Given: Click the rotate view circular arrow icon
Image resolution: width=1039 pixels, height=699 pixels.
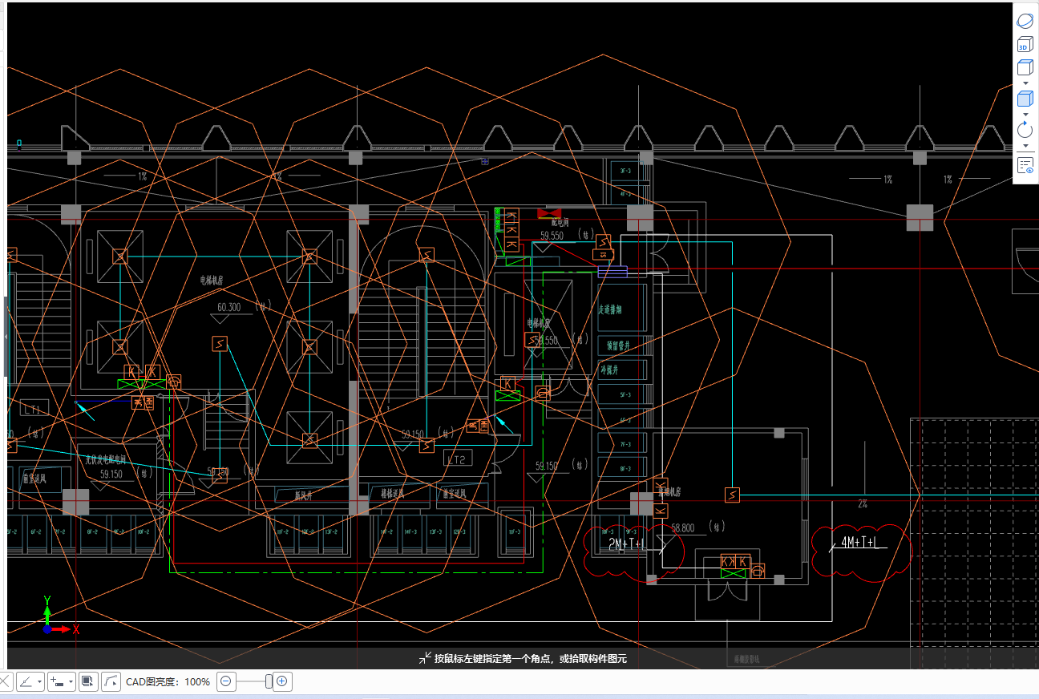Looking at the screenshot, I should (x=1025, y=130).
